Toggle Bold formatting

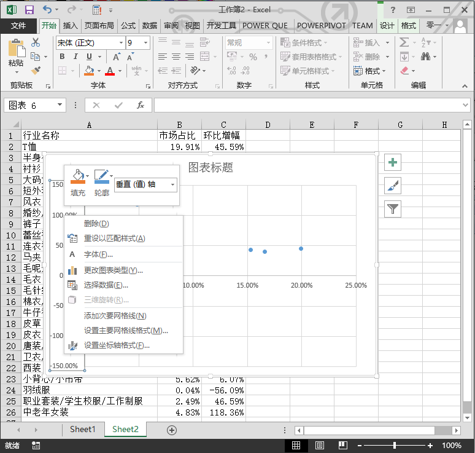pos(62,57)
